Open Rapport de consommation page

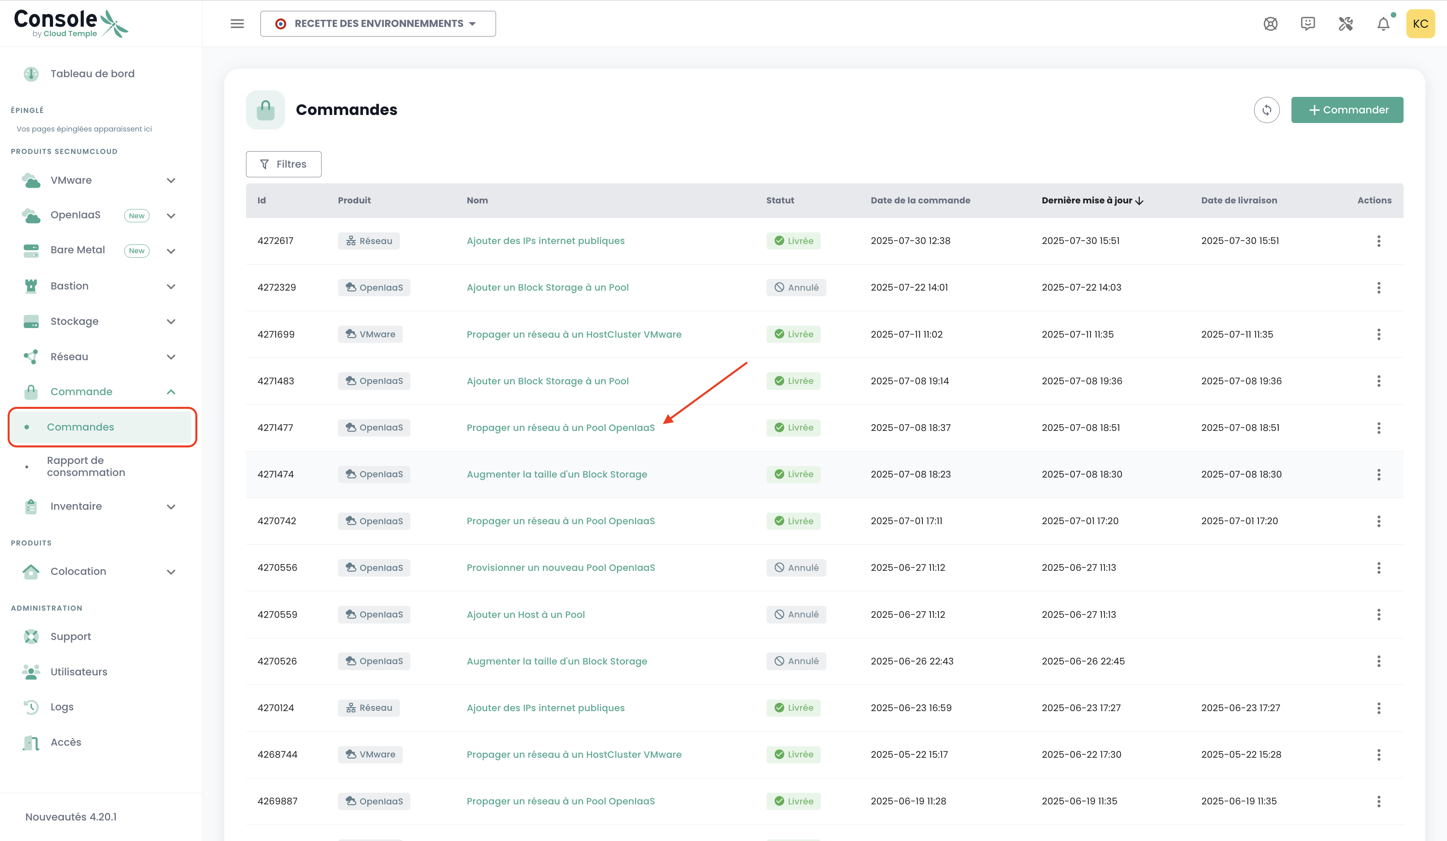tap(86, 466)
